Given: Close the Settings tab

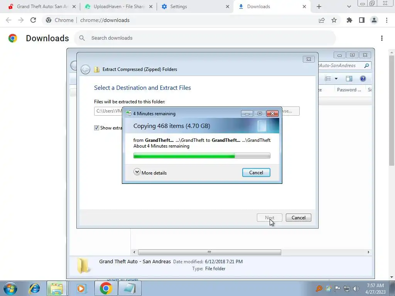Looking at the screenshot, I should 228,7.
